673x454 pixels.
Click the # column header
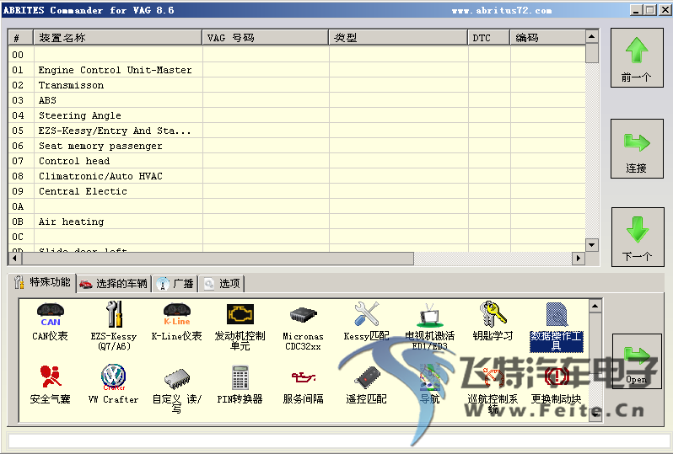[20, 38]
